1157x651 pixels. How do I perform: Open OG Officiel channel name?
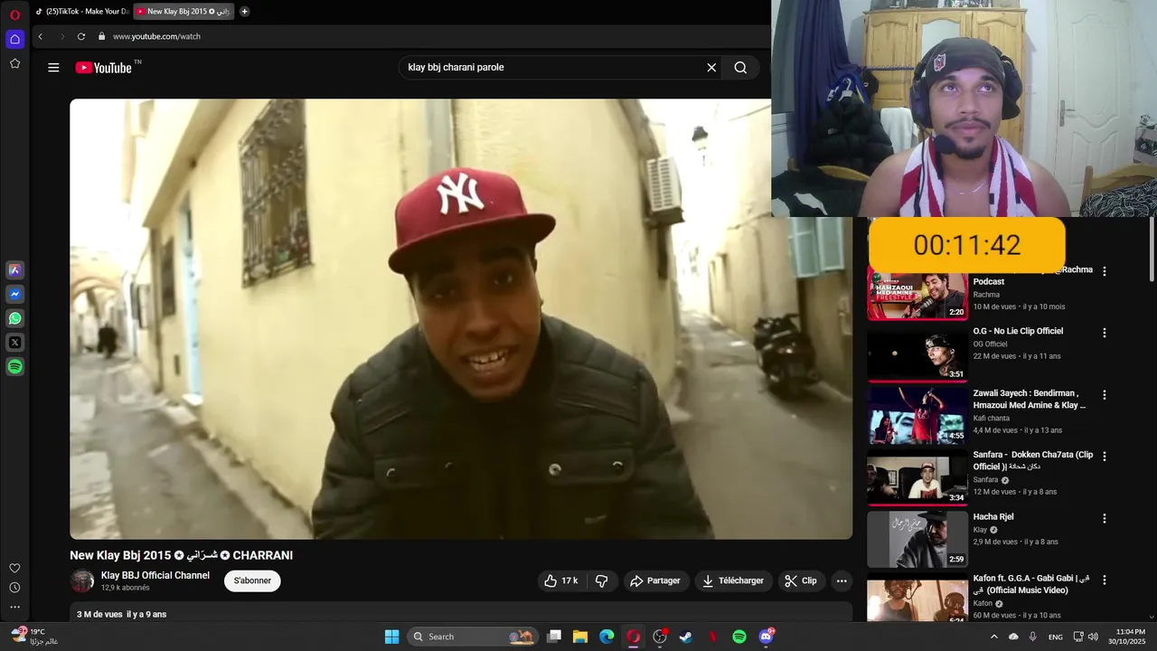click(x=990, y=344)
